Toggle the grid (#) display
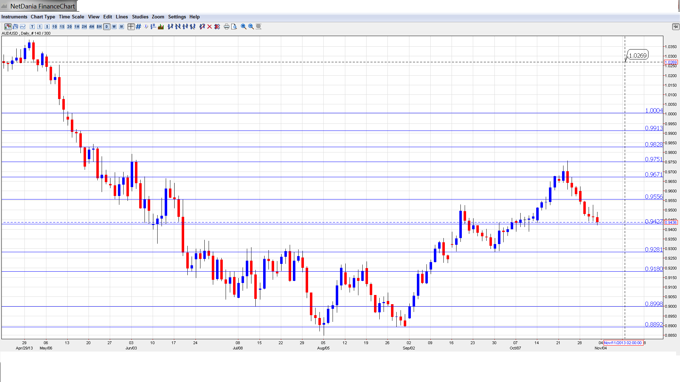Viewport: 680px width, 382px height. pyautogui.click(x=138, y=27)
